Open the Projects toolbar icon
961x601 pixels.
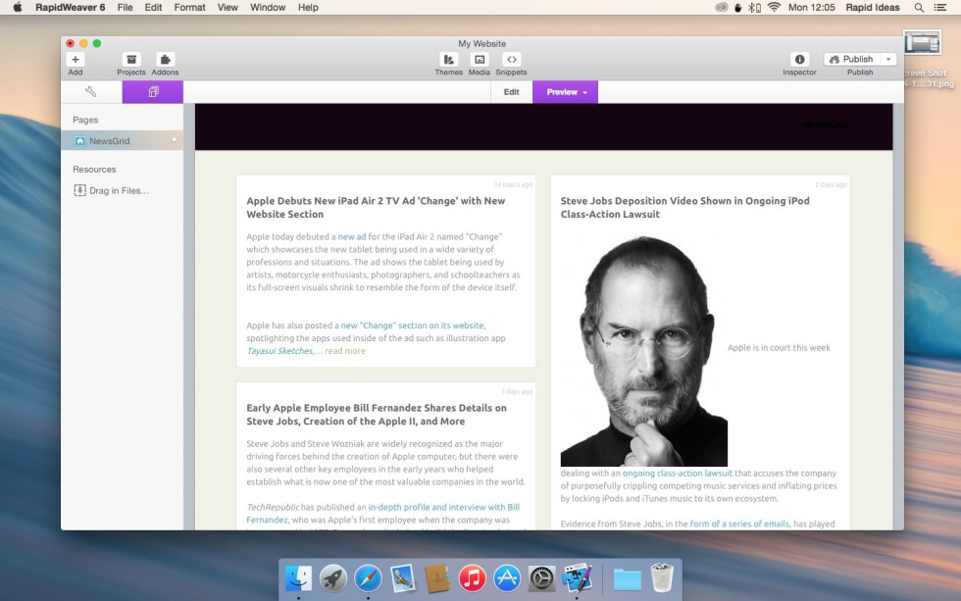131,60
